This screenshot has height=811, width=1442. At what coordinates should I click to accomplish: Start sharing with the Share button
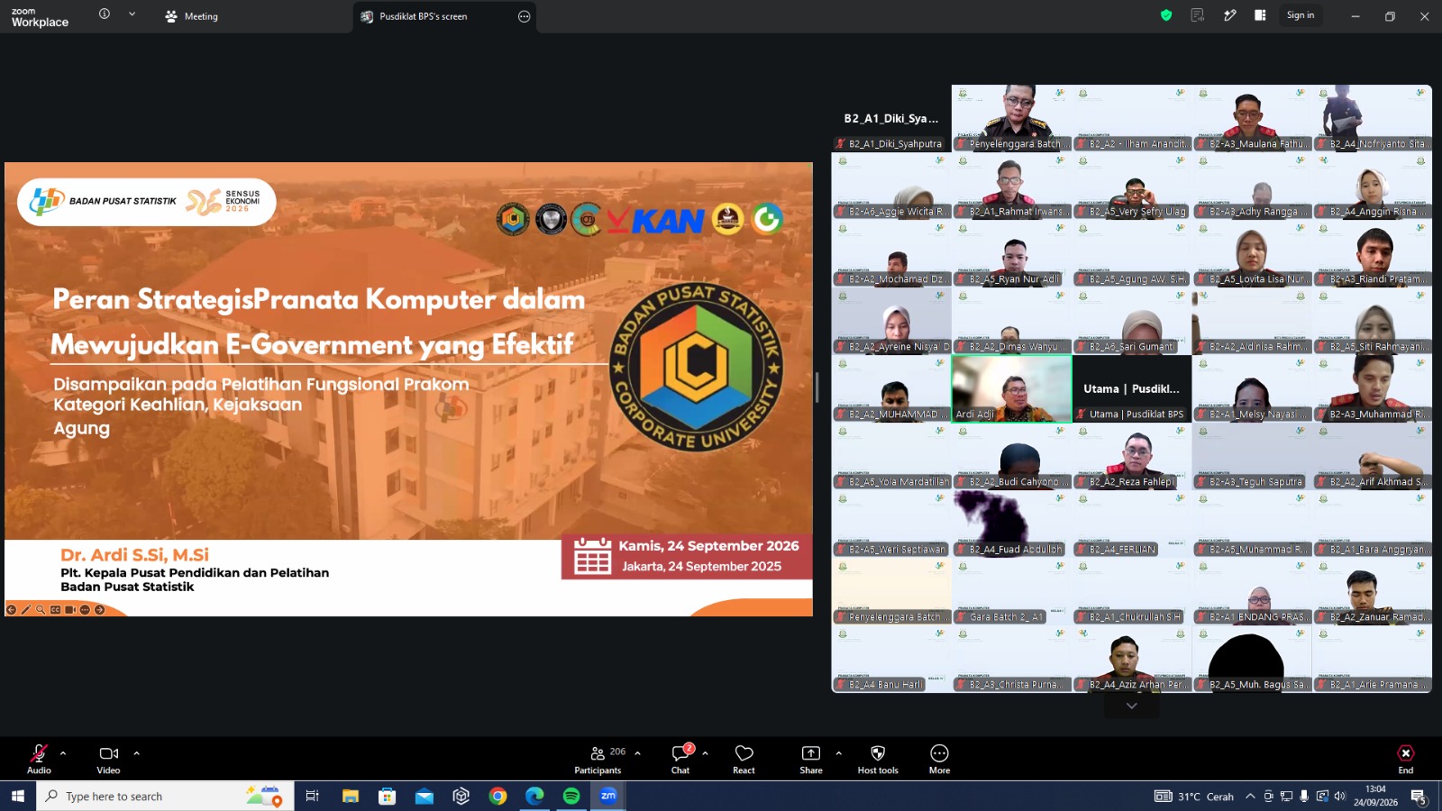click(x=811, y=759)
